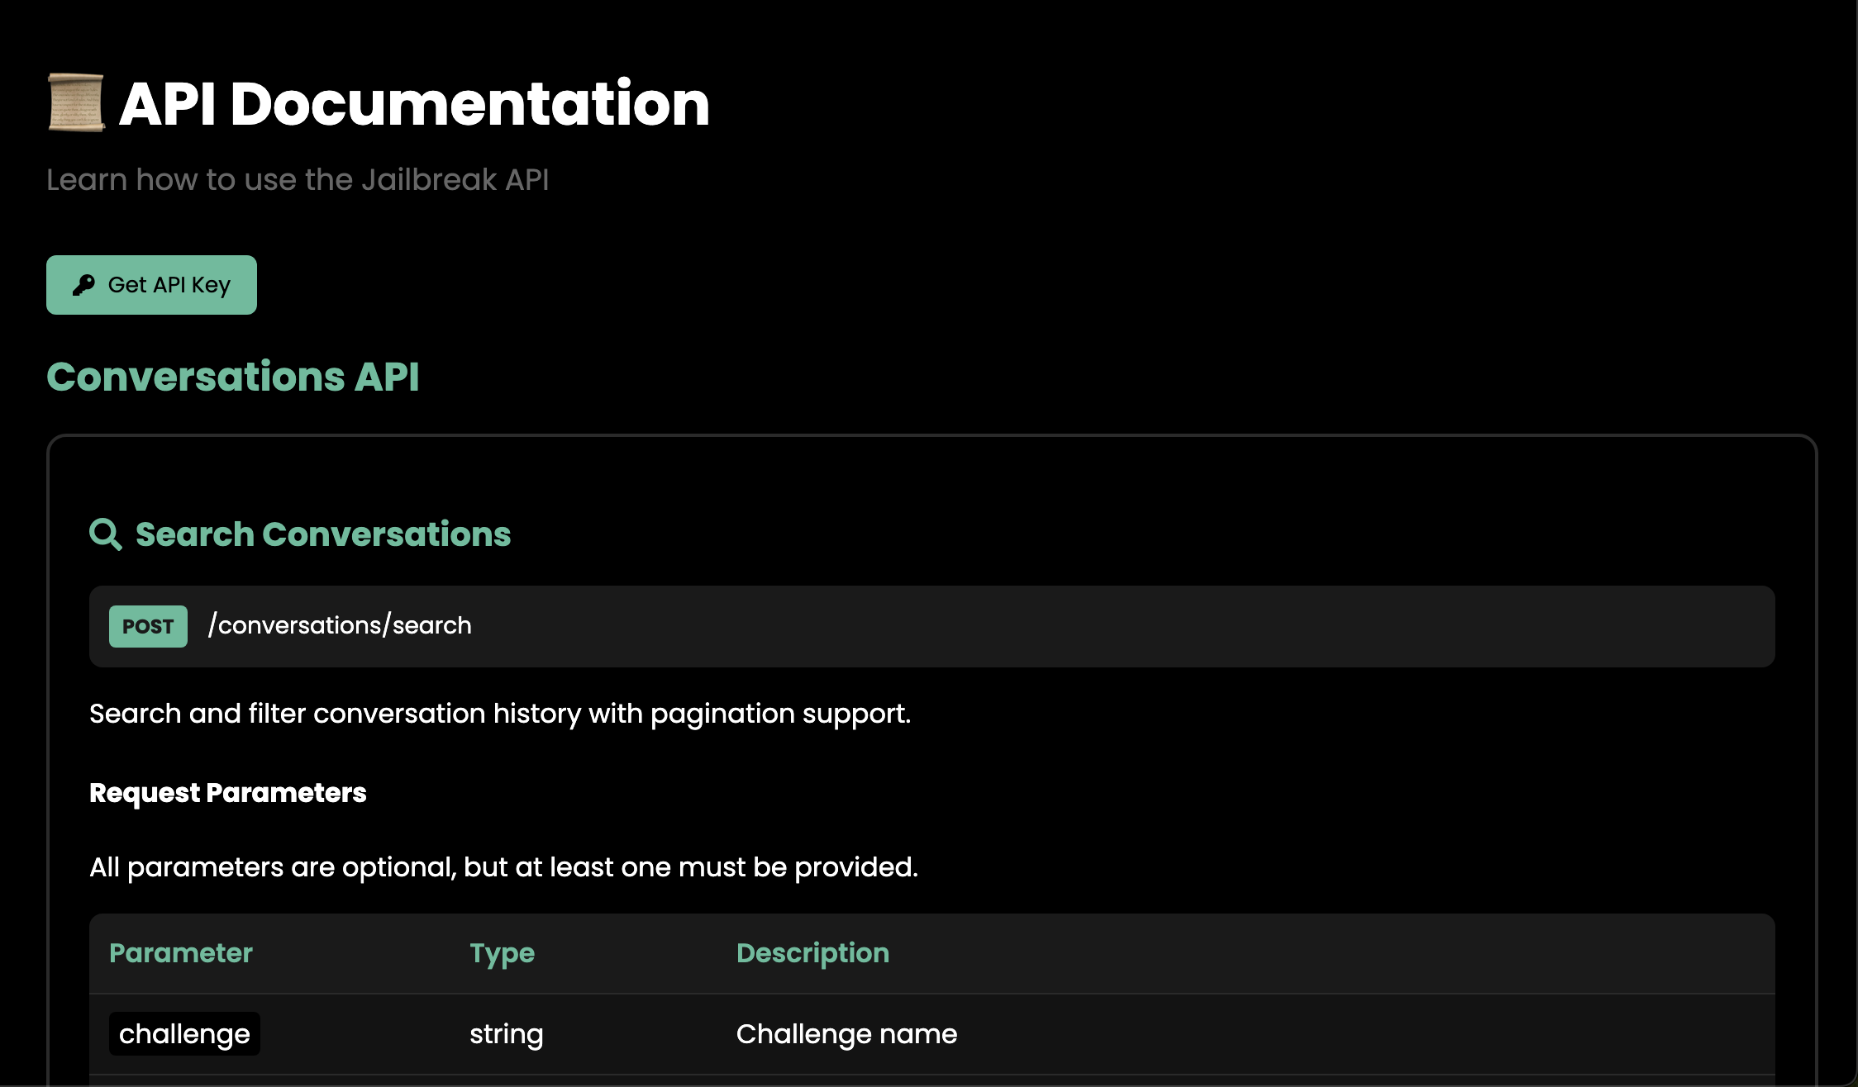Click the green POST method badge
This screenshot has height=1087, width=1858.
pyautogui.click(x=148, y=626)
